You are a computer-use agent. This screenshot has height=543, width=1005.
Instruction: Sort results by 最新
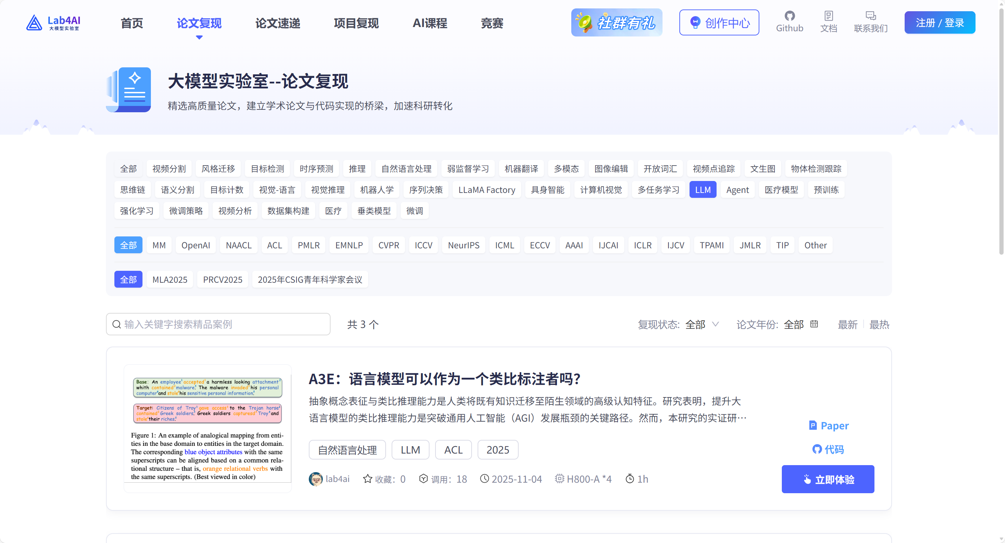pyautogui.click(x=847, y=324)
